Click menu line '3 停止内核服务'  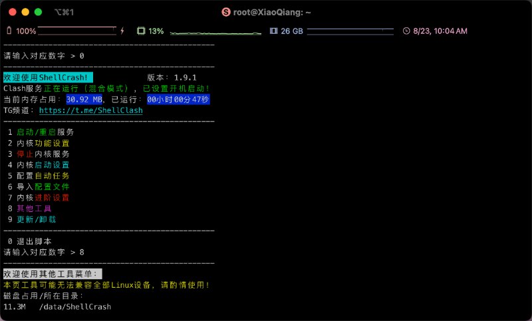(39, 154)
